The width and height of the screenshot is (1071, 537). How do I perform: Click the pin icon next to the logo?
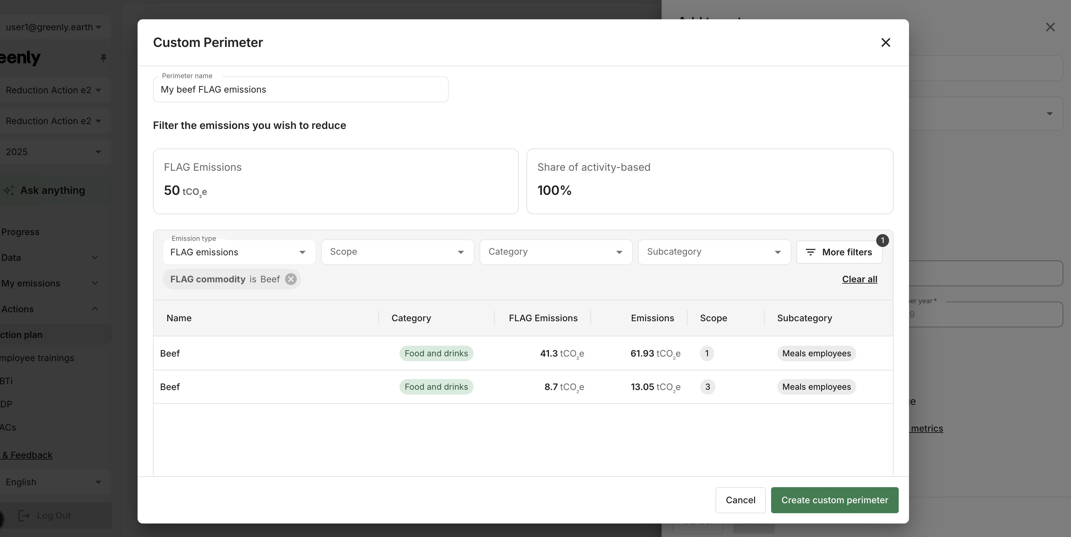coord(104,58)
